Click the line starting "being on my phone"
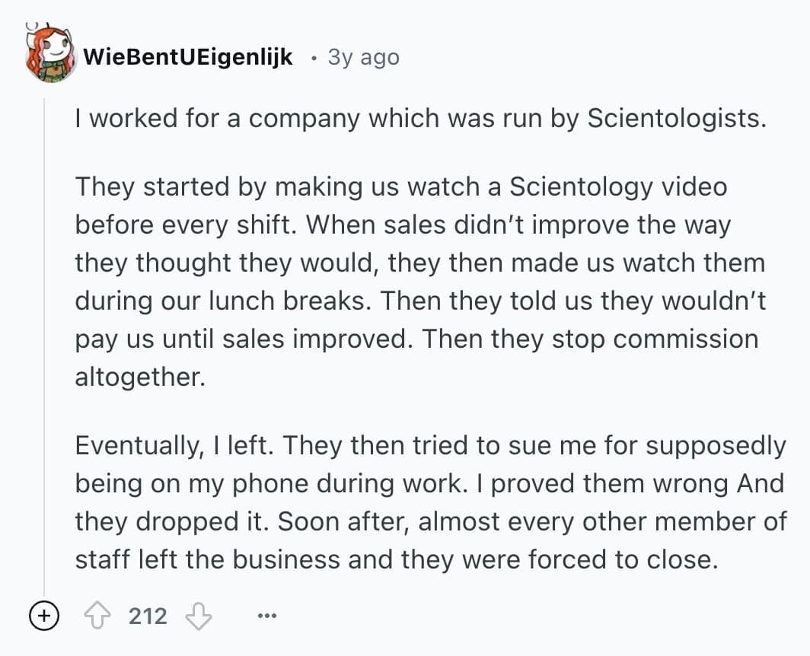Image resolution: width=810 pixels, height=656 pixels. 429,483
